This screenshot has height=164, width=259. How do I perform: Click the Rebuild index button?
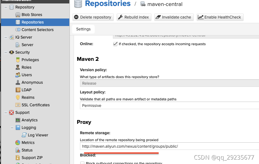click(134, 17)
